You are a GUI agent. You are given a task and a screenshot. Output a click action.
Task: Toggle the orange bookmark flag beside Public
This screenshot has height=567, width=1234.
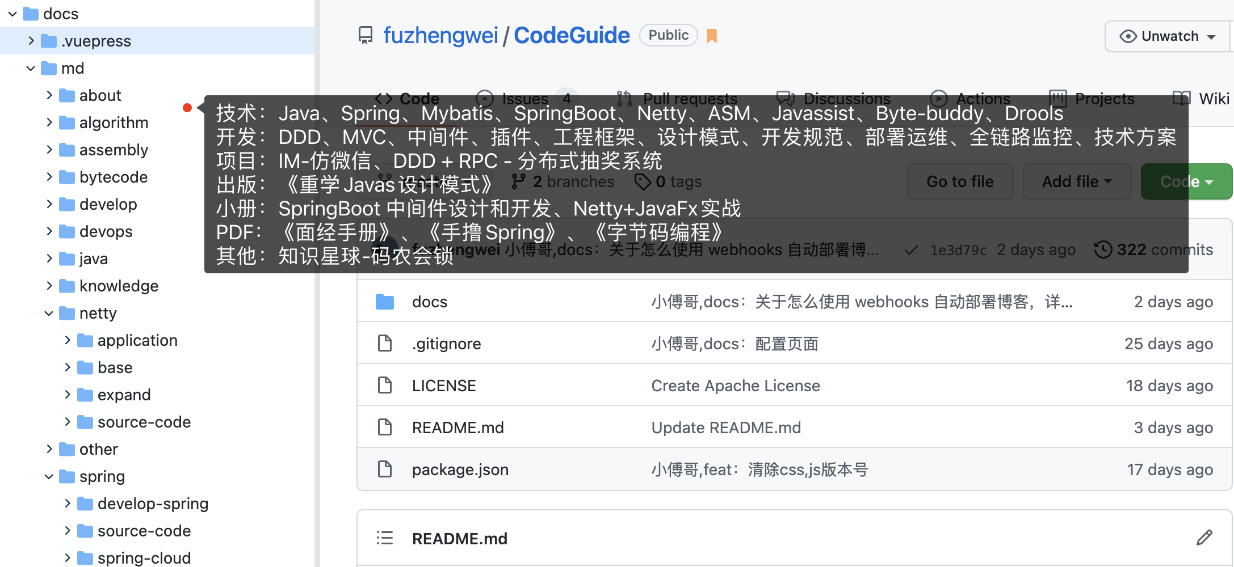click(711, 35)
